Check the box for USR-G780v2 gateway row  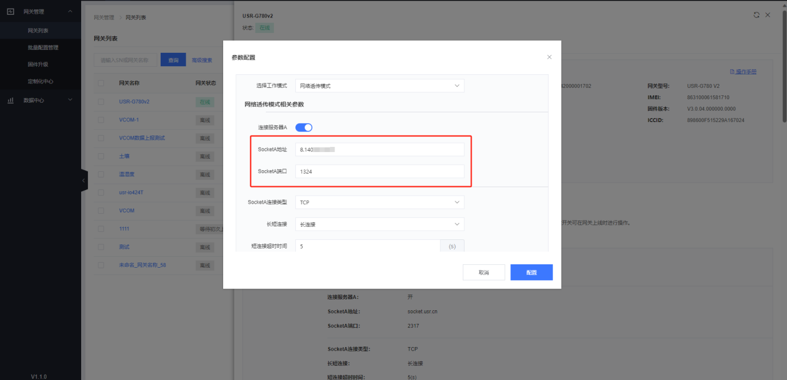coord(101,102)
